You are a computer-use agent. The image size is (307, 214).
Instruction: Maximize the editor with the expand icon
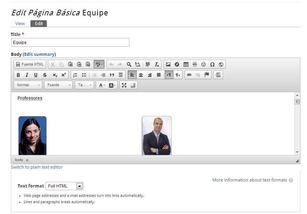[124, 85]
